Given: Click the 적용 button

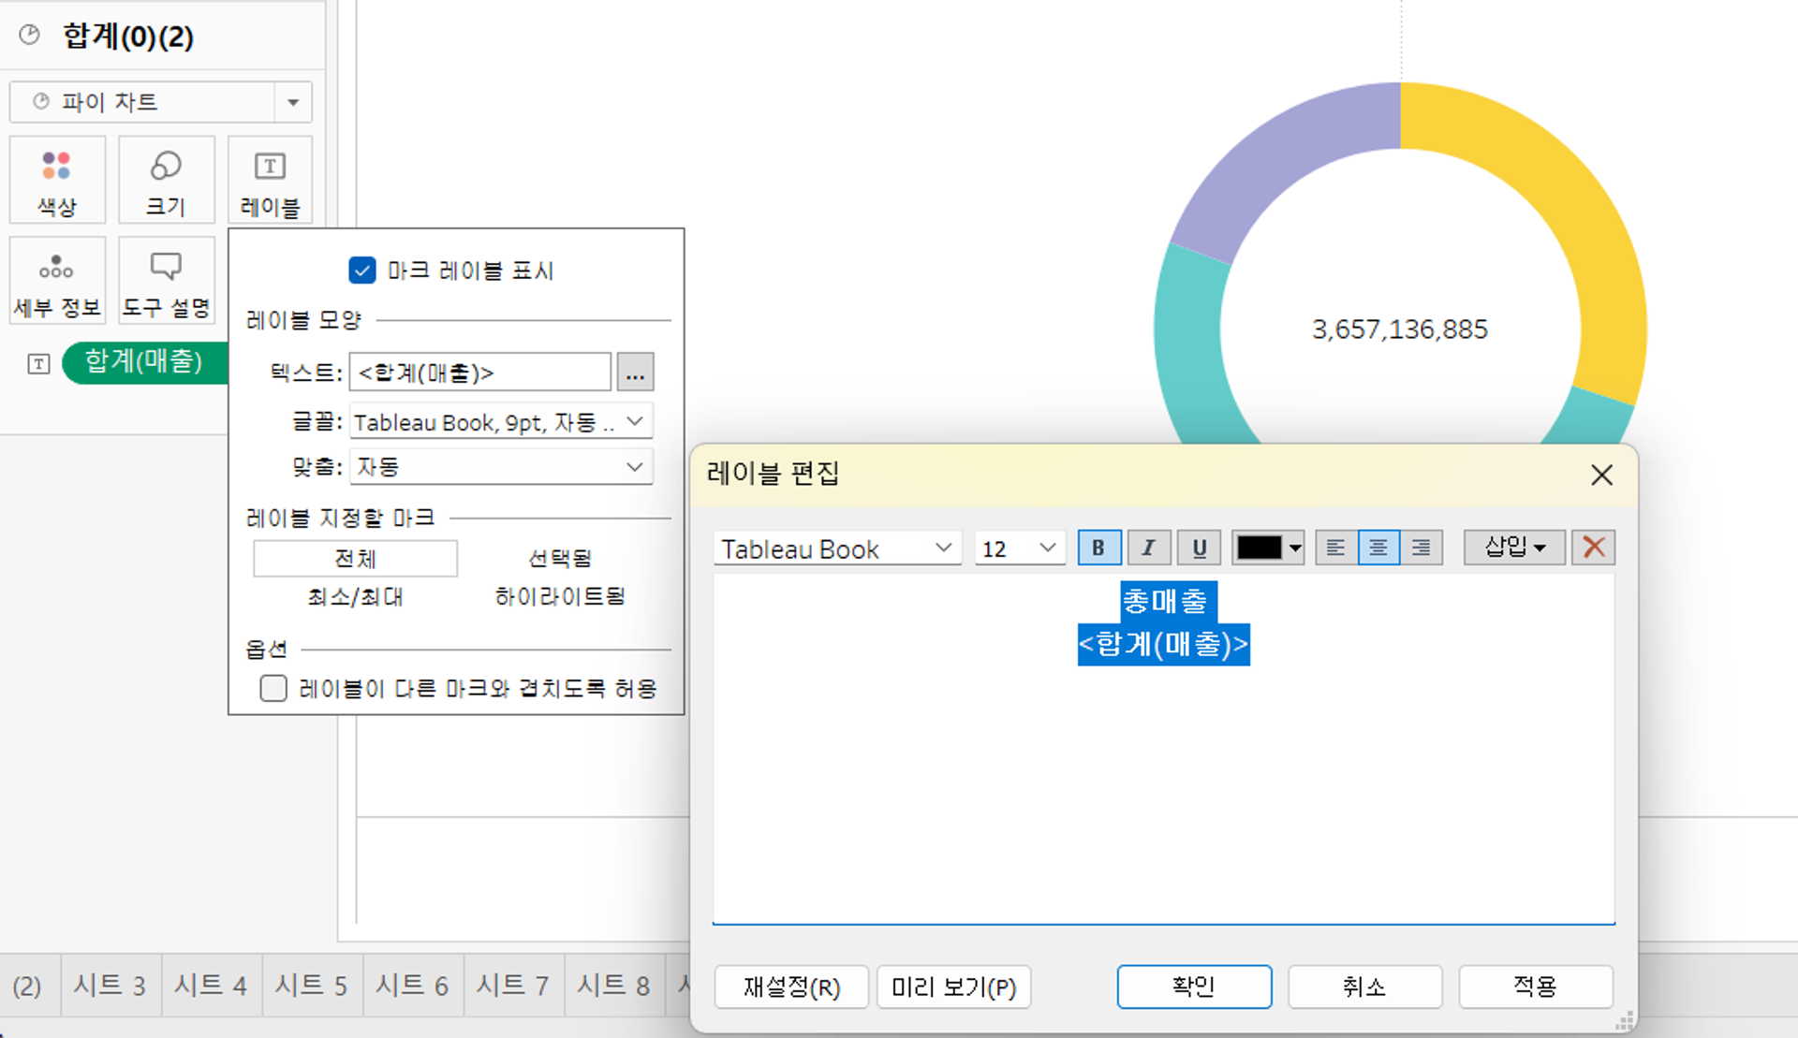Looking at the screenshot, I should pos(1536,987).
